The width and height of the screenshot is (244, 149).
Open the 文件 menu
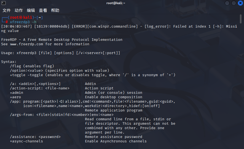click(7, 10)
